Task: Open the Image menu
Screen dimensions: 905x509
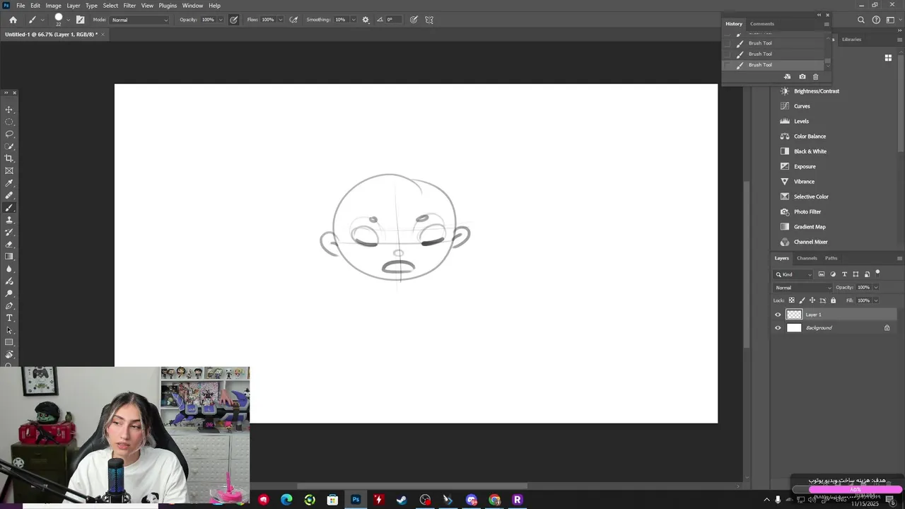Action: click(54, 5)
